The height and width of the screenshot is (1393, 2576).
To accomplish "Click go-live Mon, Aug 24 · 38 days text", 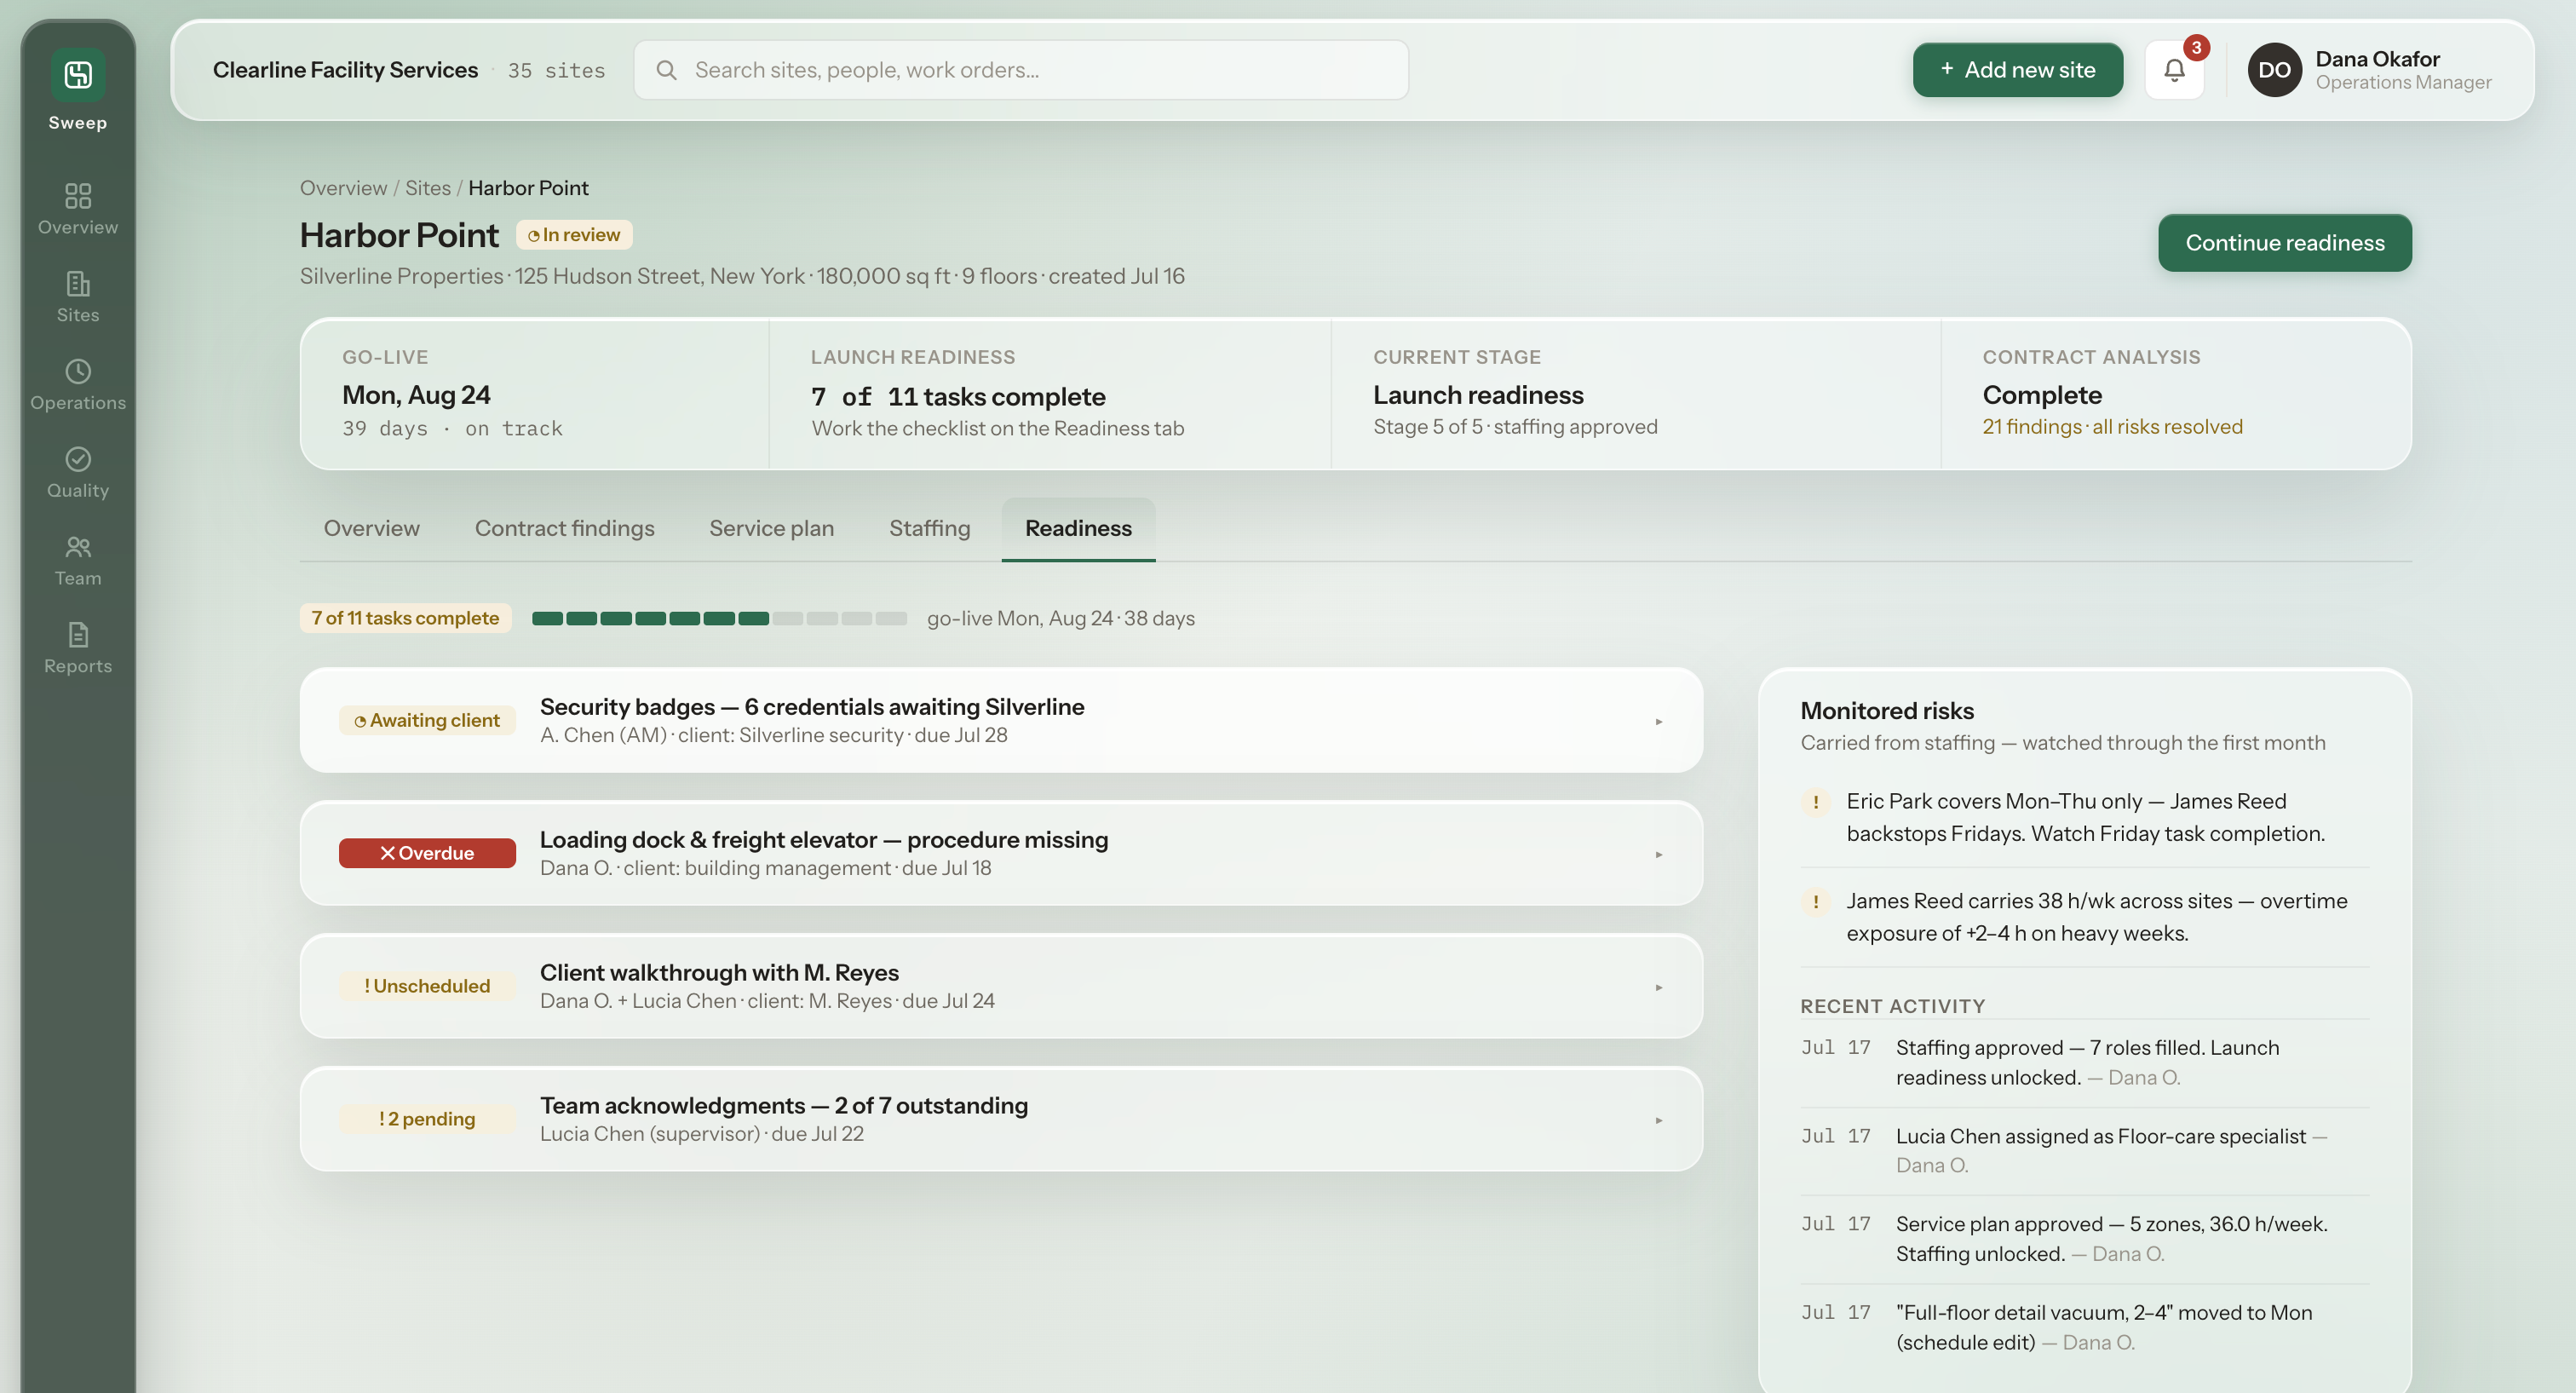I will [1060, 618].
